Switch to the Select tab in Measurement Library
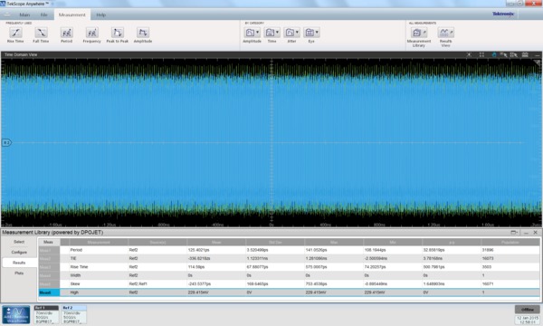The image size is (543, 326). (19, 242)
